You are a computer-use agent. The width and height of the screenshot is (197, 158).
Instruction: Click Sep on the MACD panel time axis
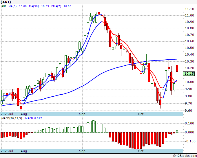click(82, 151)
